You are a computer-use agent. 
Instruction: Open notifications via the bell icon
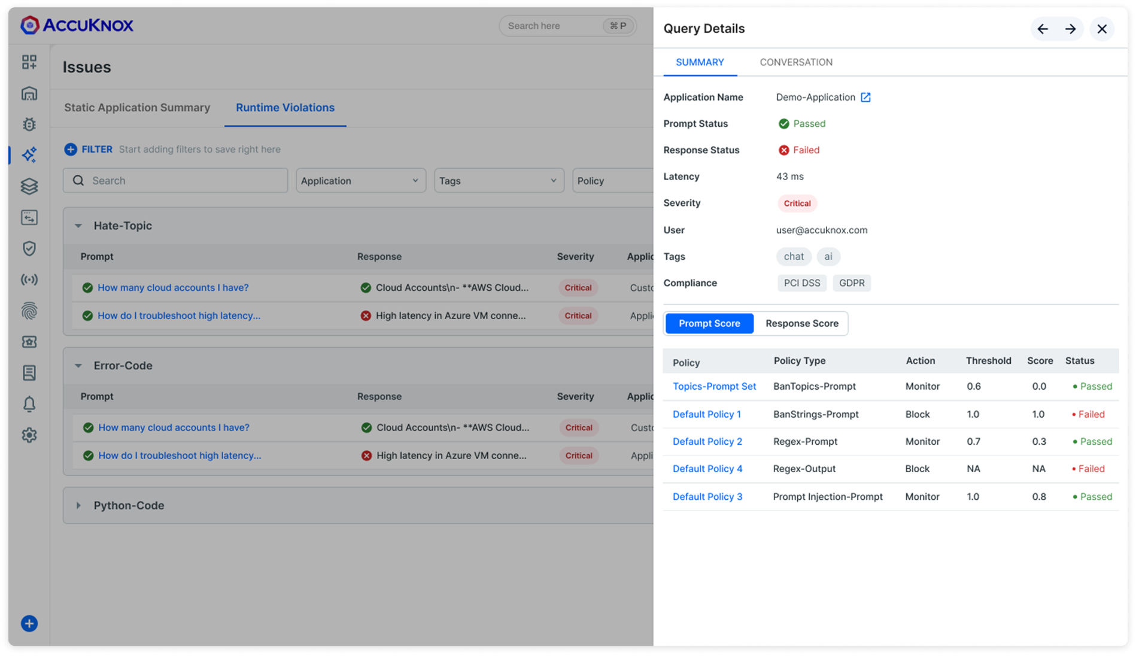click(29, 404)
